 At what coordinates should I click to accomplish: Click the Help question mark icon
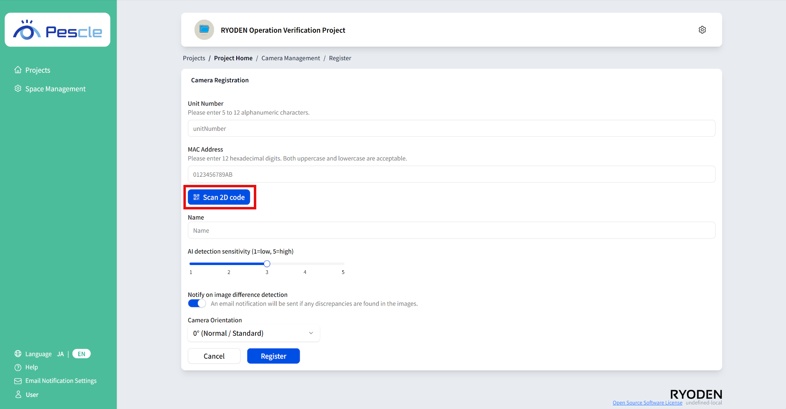click(18, 367)
